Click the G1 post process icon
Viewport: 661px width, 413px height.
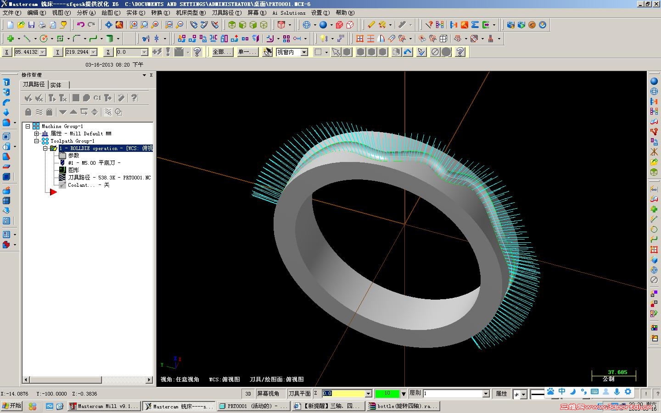pyautogui.click(x=97, y=98)
